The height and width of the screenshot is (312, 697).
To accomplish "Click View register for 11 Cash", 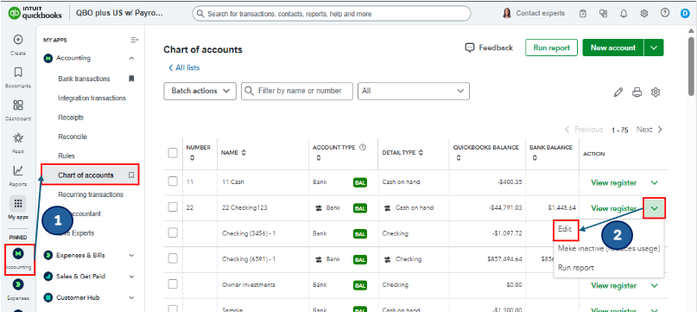I will coord(613,182).
